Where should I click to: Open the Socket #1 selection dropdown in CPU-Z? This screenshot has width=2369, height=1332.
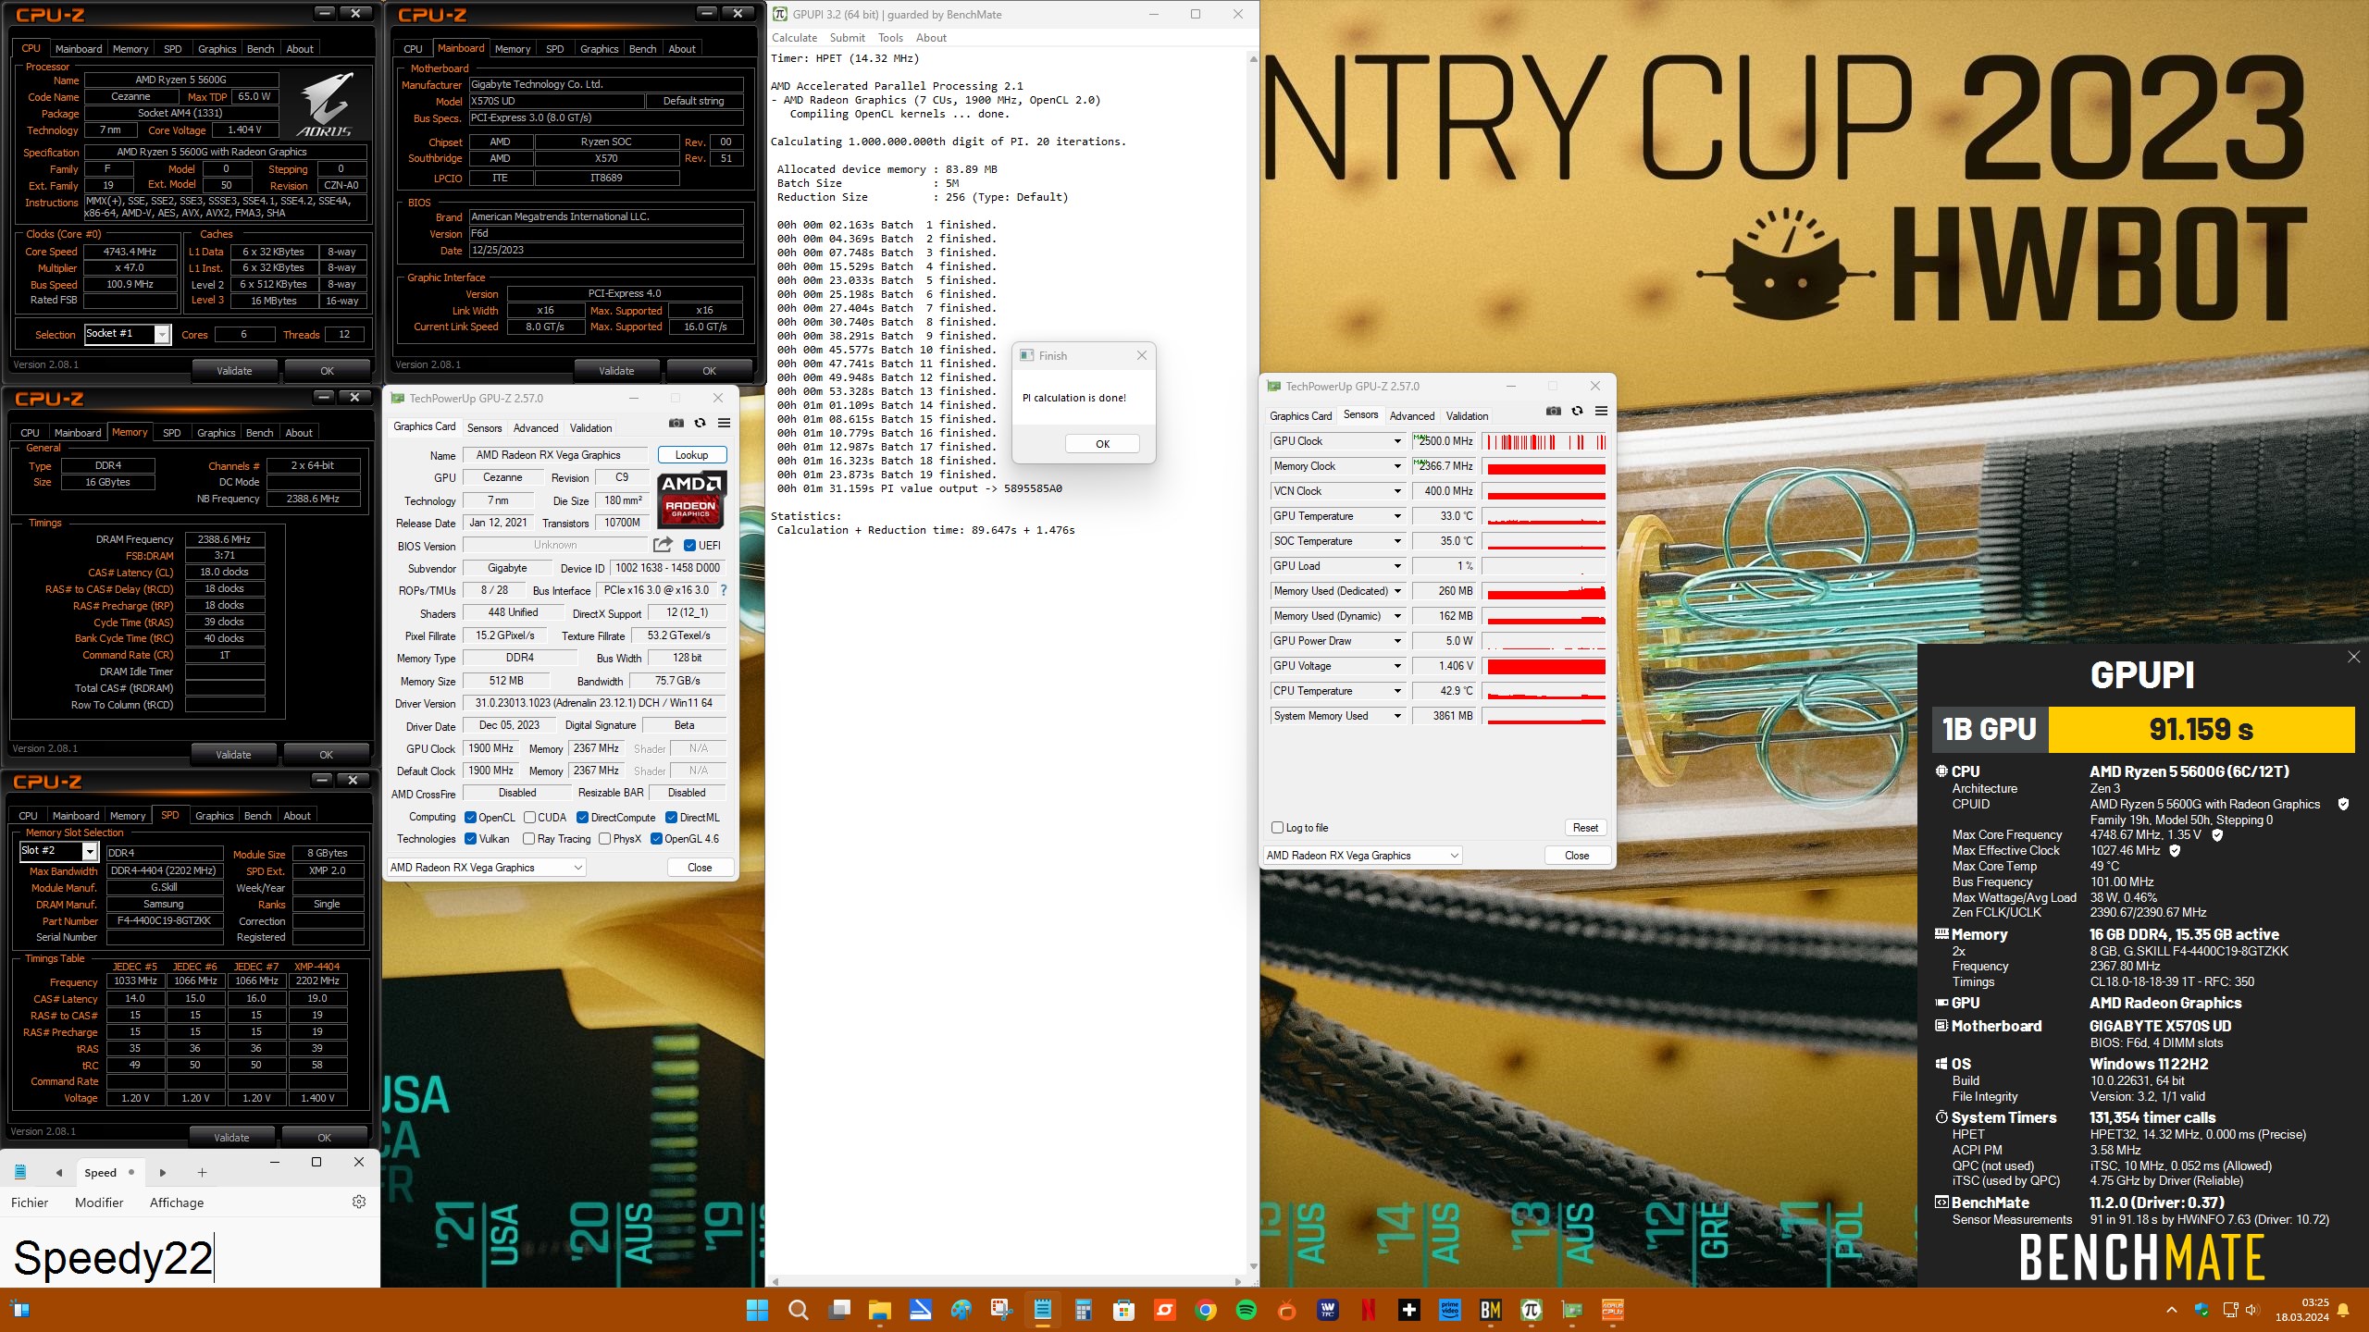pyautogui.click(x=128, y=334)
